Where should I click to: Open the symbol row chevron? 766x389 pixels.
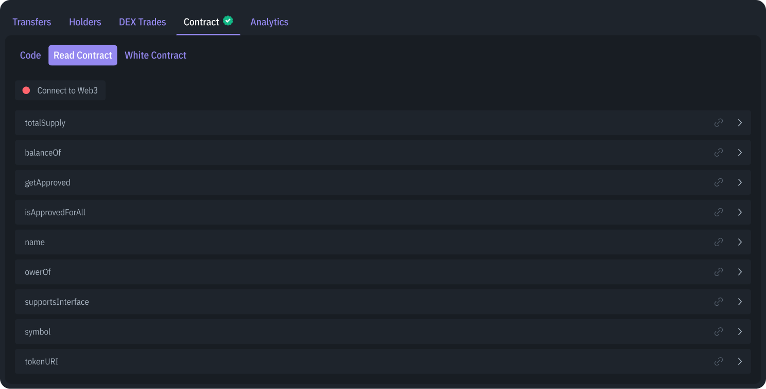point(740,331)
